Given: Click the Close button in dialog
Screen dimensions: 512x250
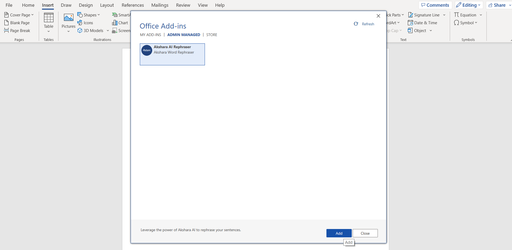Looking at the screenshot, I should coord(365,233).
